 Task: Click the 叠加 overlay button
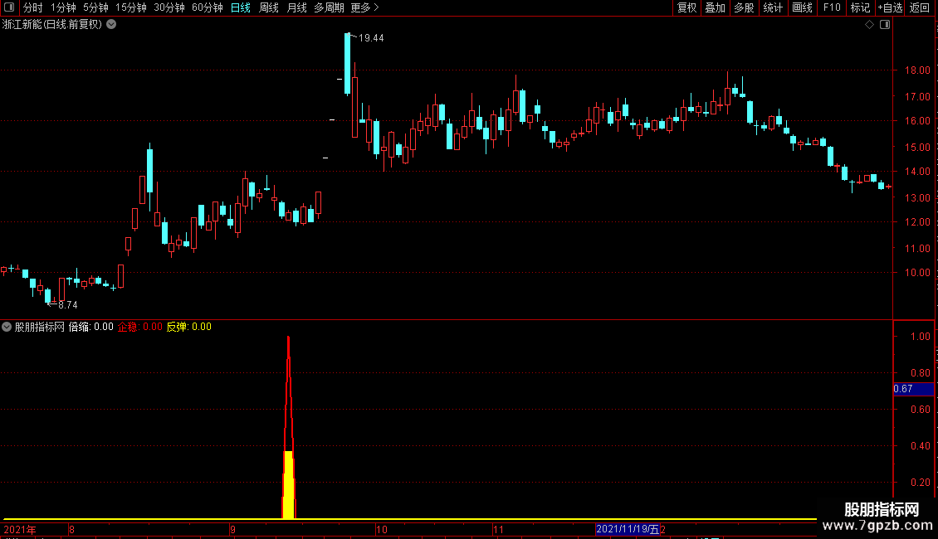(x=716, y=7)
